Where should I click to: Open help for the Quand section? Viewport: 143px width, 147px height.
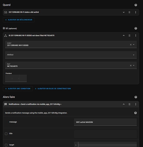[136, 5]
